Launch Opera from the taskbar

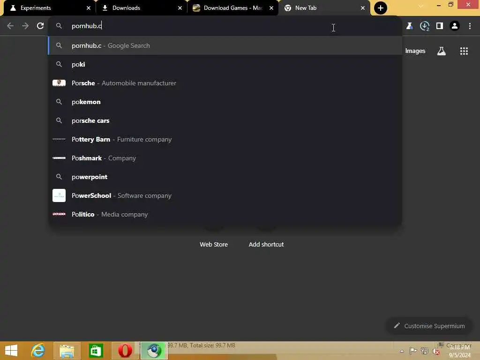[x=125, y=351]
